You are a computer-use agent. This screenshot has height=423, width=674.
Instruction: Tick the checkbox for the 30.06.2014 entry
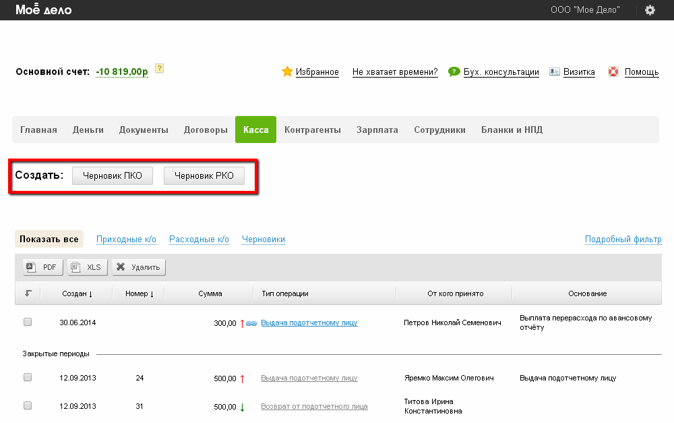(x=28, y=322)
